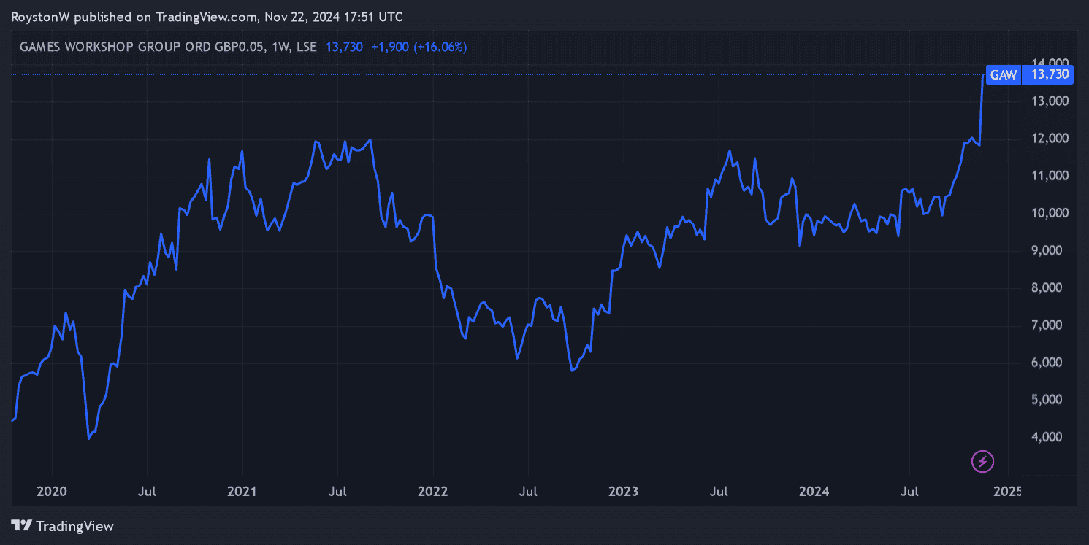The width and height of the screenshot is (1089, 545).
Task: Select the GAW ticker label
Action: (1002, 74)
